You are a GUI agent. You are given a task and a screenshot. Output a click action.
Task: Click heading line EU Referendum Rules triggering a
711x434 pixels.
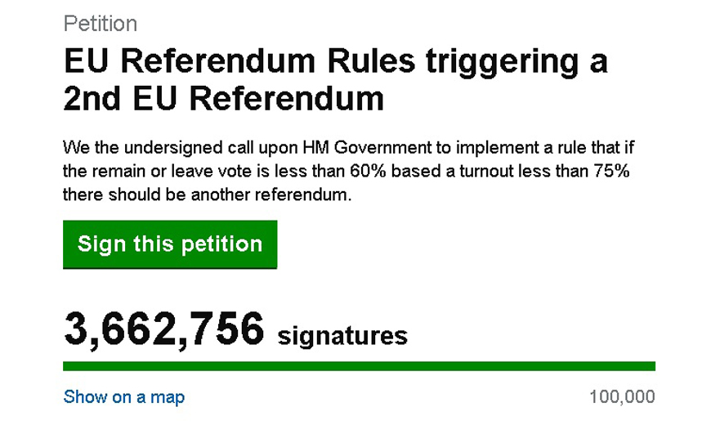(x=335, y=62)
